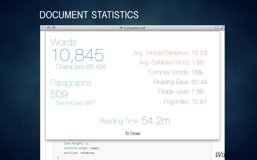Screen dimensions: 257x160
Task: Click the Close button in statistics panel
Action: click(x=133, y=133)
